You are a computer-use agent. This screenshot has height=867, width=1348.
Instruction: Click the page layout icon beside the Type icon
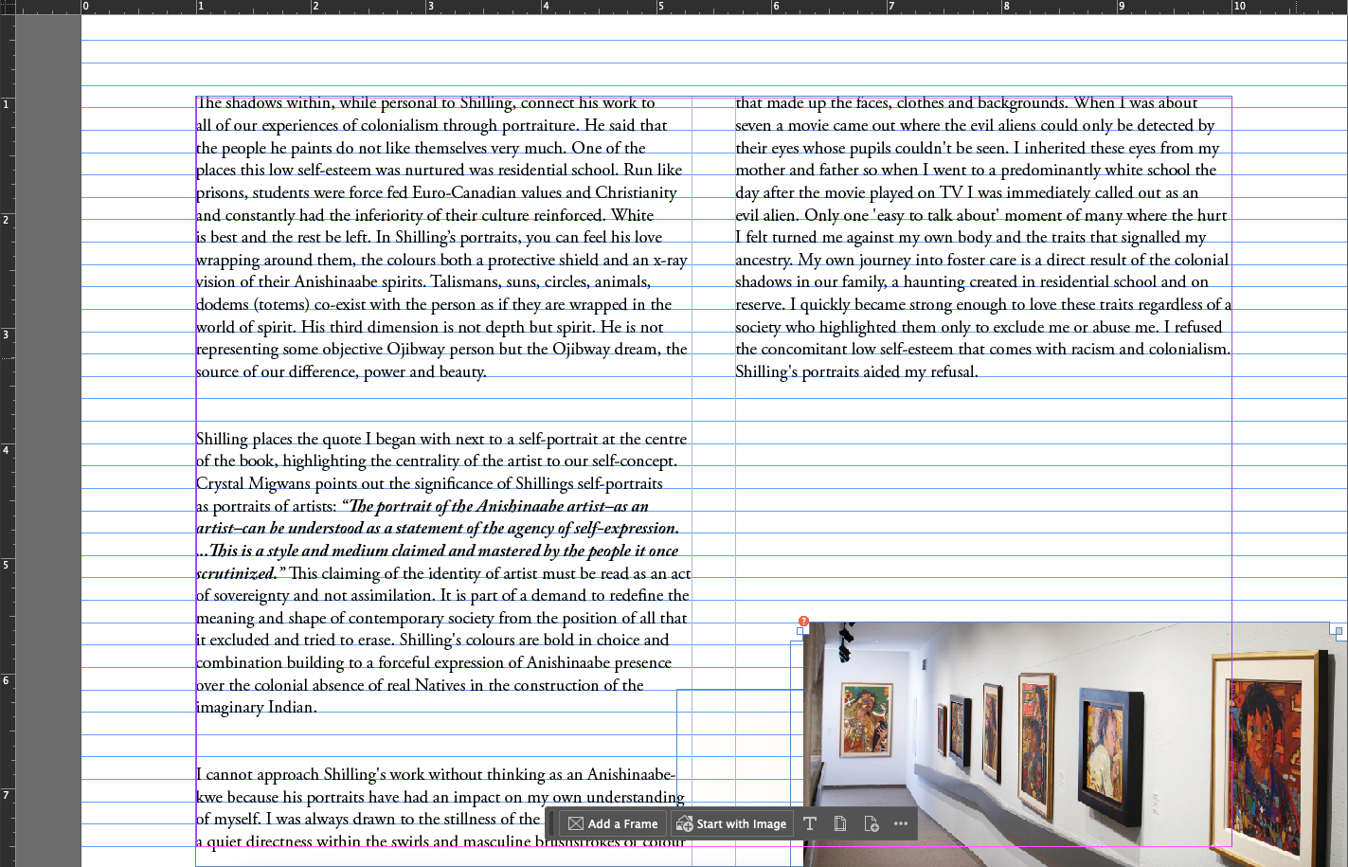840,823
